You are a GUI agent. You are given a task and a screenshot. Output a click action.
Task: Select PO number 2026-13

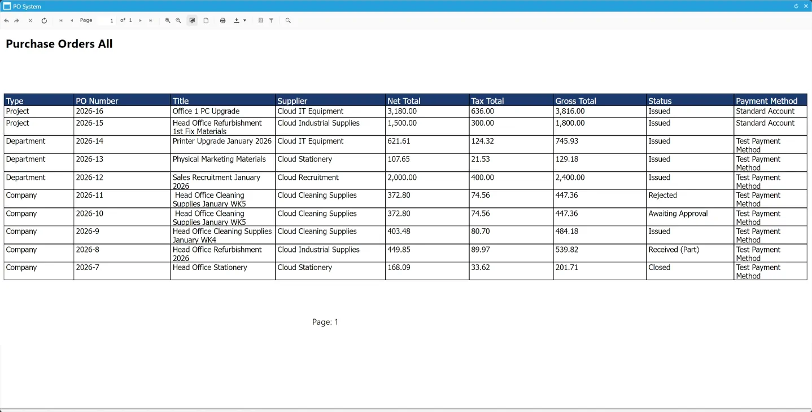point(90,160)
